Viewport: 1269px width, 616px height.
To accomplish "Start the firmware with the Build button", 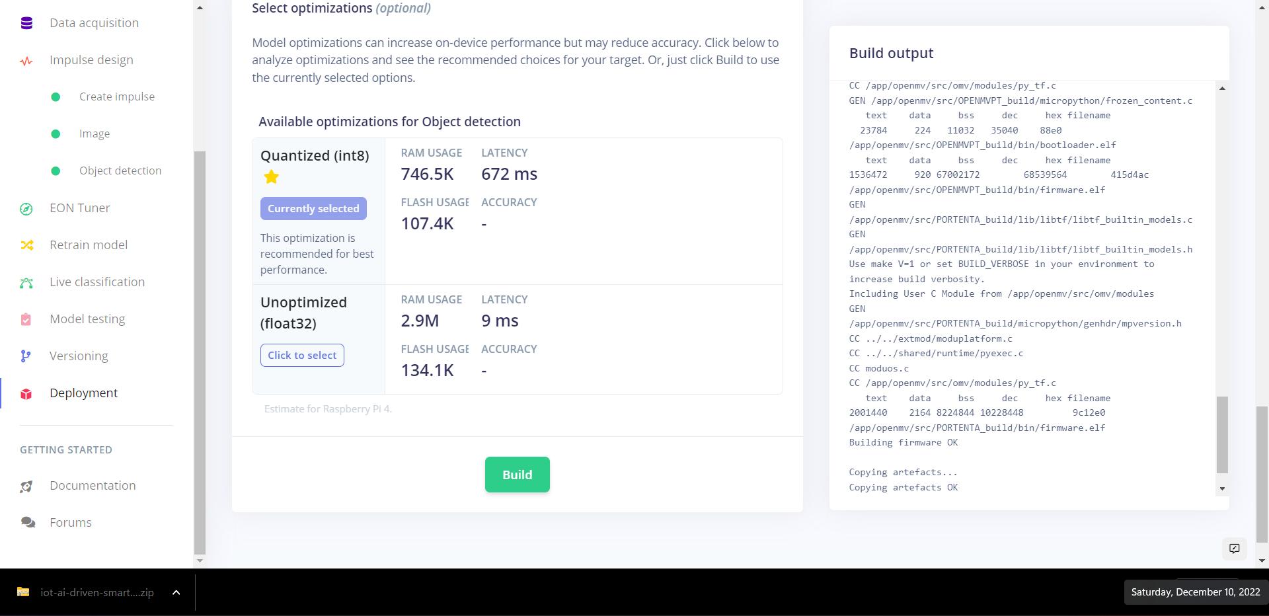I will [517, 475].
